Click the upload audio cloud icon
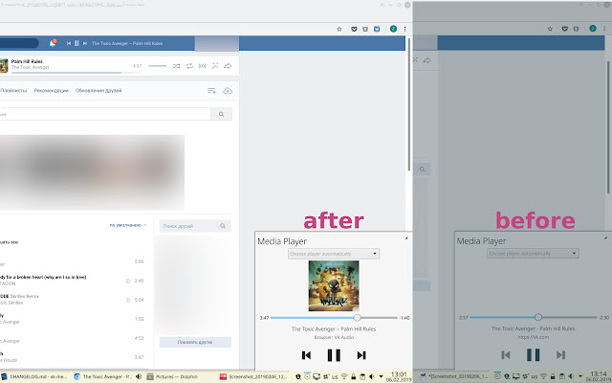This screenshot has width=612, height=383. click(x=228, y=91)
